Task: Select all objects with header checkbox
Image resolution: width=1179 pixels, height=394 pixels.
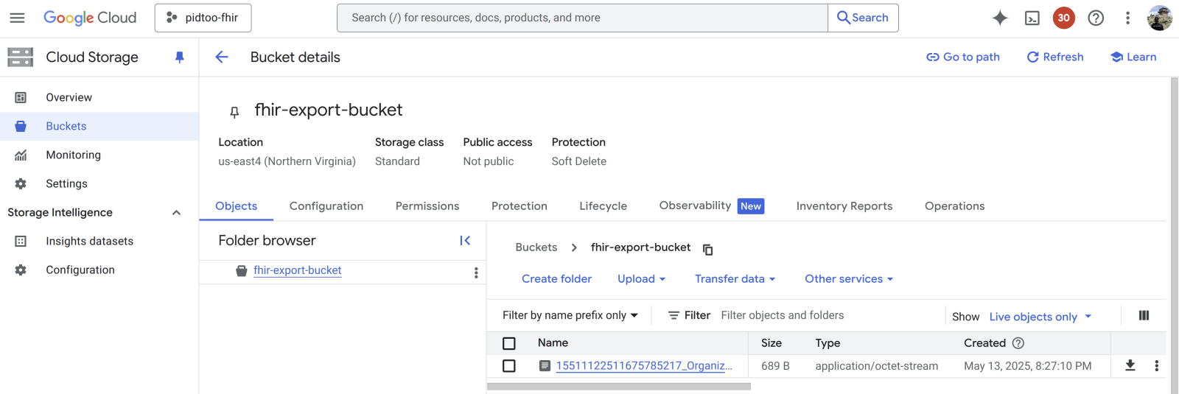Action: pos(509,343)
